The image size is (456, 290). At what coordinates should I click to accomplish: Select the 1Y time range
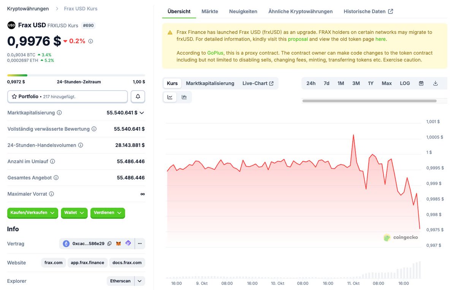[370, 83]
